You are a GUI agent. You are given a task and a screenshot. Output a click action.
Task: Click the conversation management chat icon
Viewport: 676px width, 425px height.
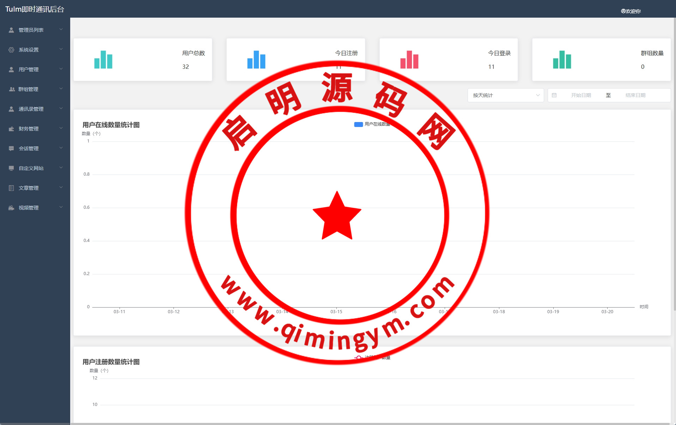(x=11, y=148)
